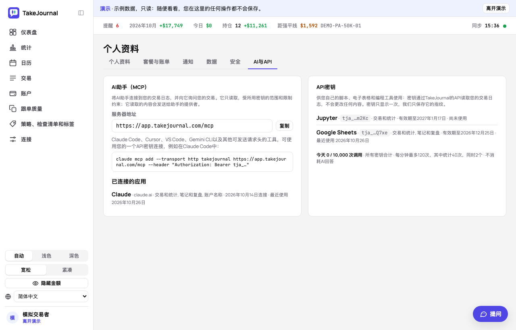516x330 pixels.
Task: Click the 仪表盘 dashboard grid icon
Action: (13, 32)
